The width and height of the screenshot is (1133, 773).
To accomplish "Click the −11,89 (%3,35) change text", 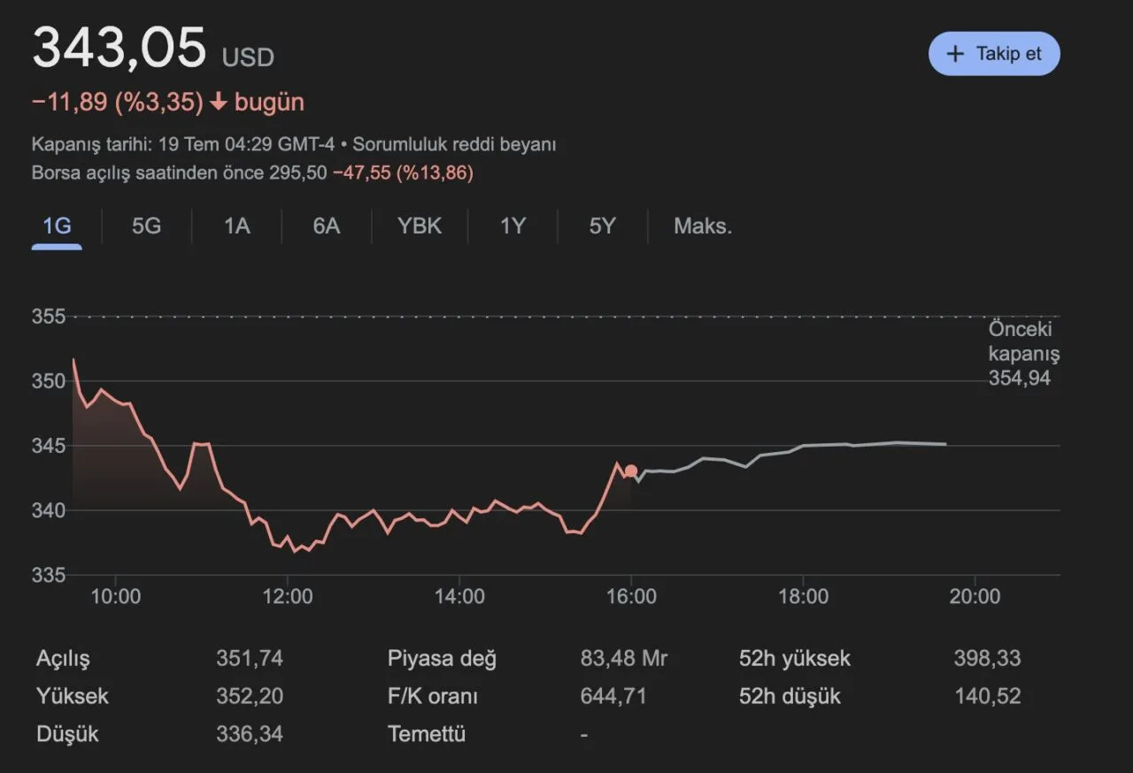I will click(118, 103).
